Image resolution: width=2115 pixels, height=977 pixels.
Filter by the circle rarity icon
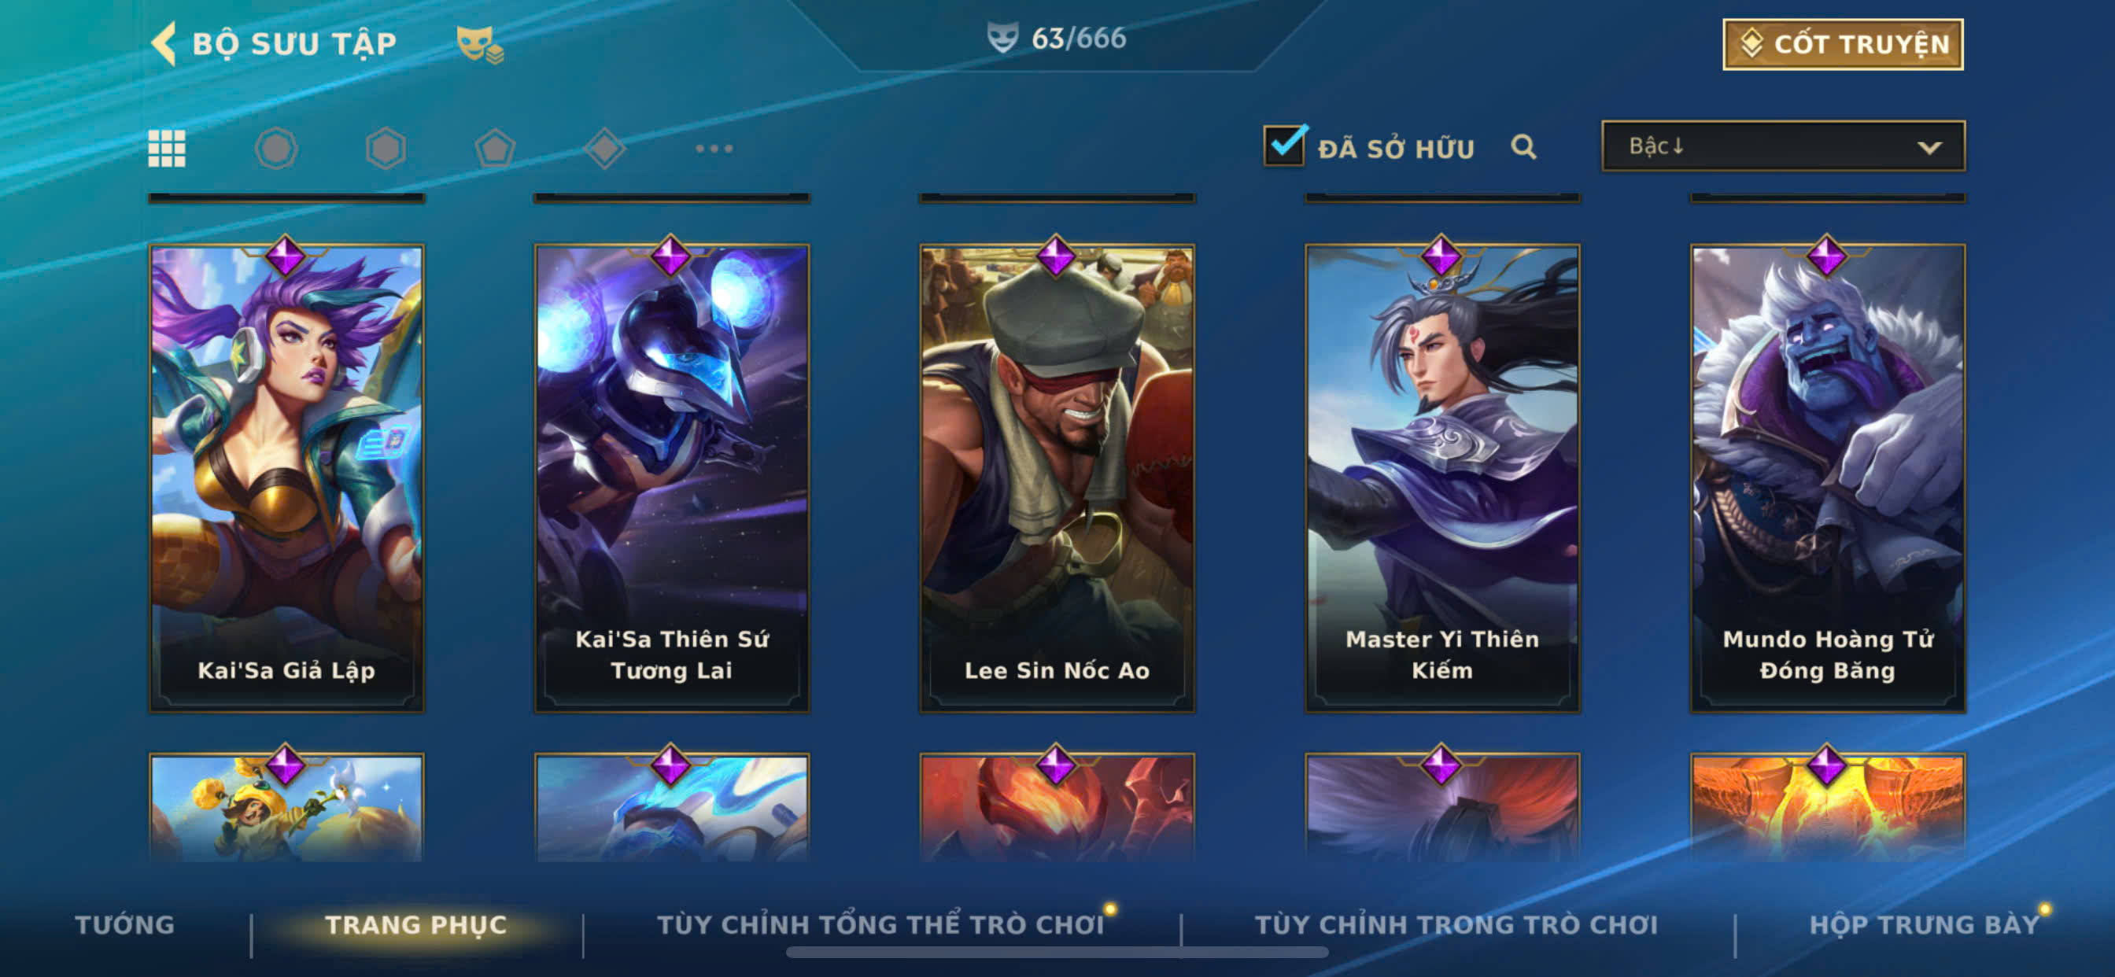coord(276,149)
